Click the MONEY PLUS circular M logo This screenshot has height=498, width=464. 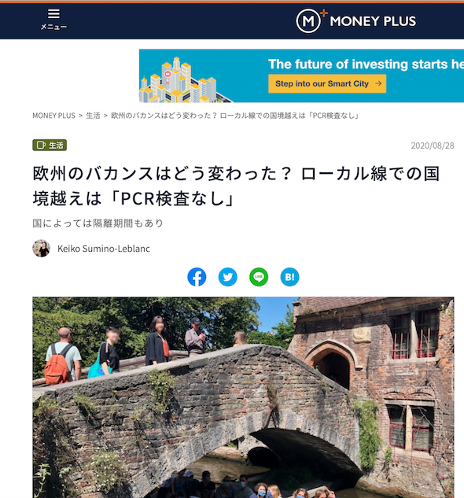[308, 21]
